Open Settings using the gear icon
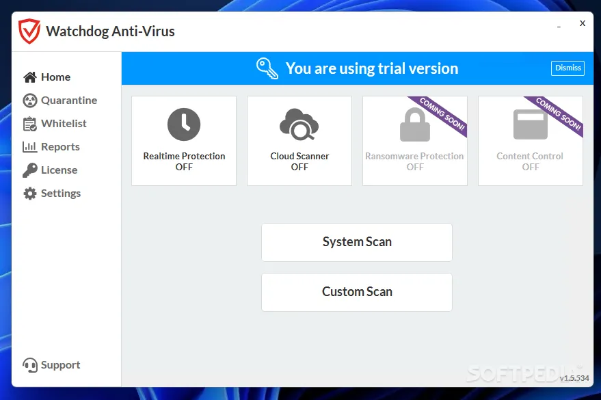 29,194
